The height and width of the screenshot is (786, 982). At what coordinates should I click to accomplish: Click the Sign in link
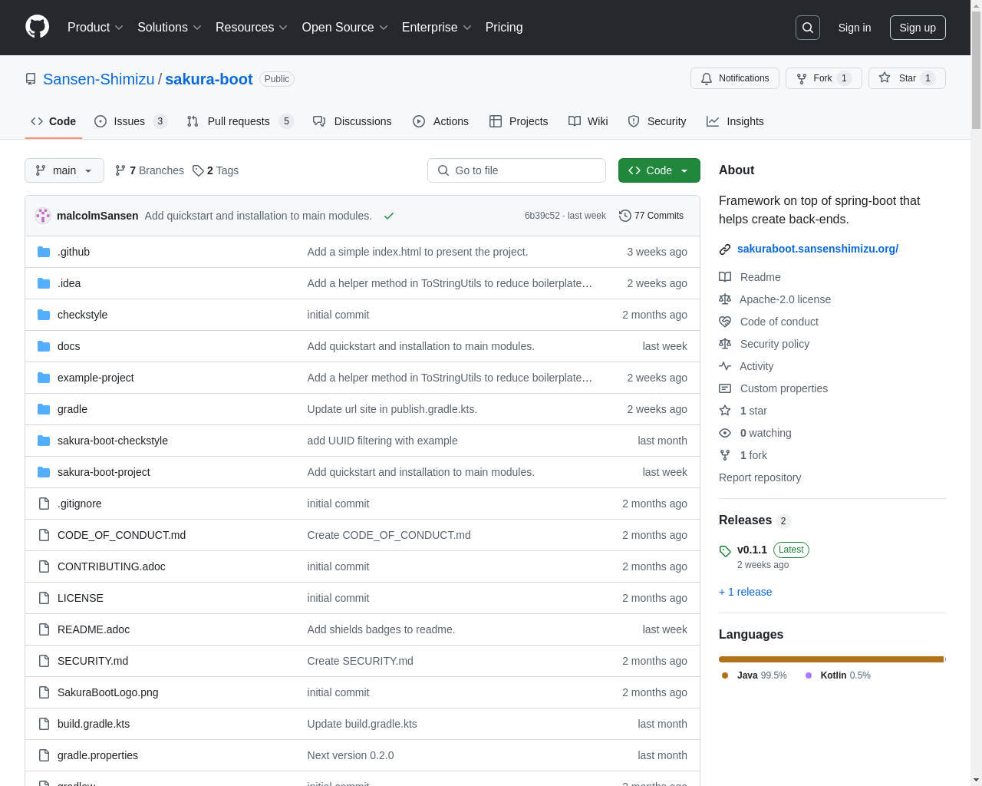(x=855, y=28)
